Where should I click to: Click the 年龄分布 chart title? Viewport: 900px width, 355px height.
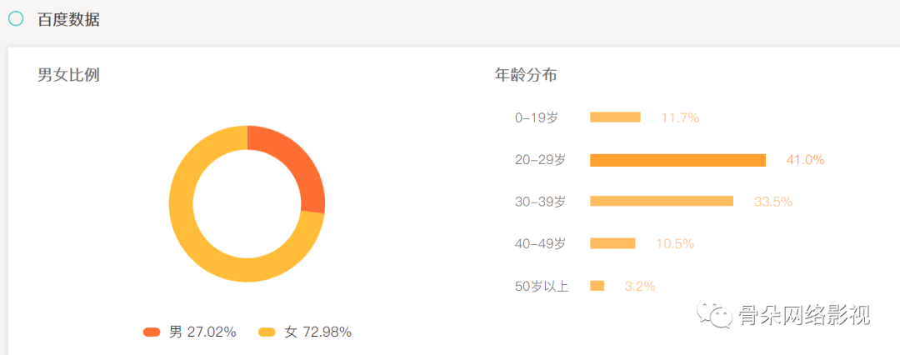[x=526, y=75]
